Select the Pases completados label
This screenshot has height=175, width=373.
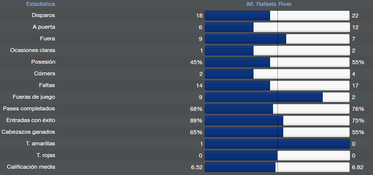pos(29,108)
